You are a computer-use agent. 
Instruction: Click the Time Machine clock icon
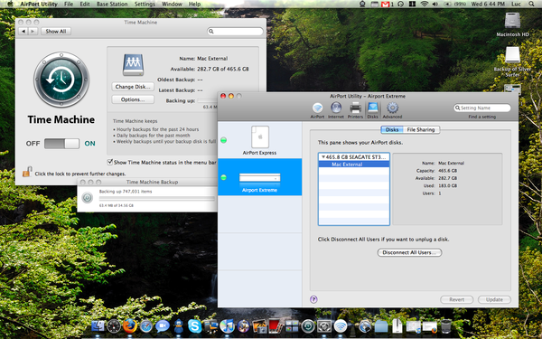(x=61, y=80)
